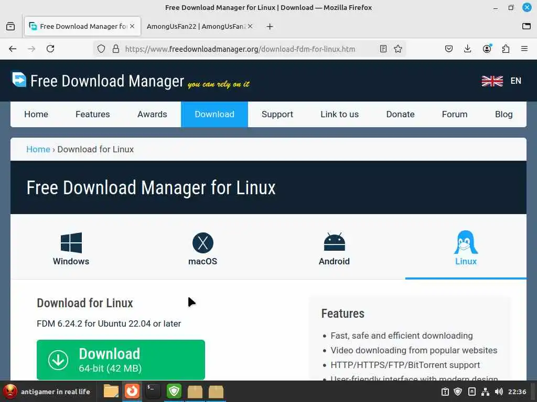Reload the current page
Image resolution: width=537 pixels, height=402 pixels.
[x=50, y=49]
